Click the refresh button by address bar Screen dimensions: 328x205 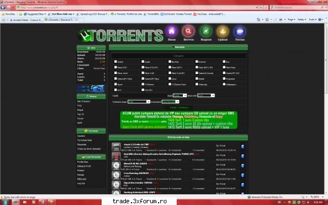pos(261,7)
